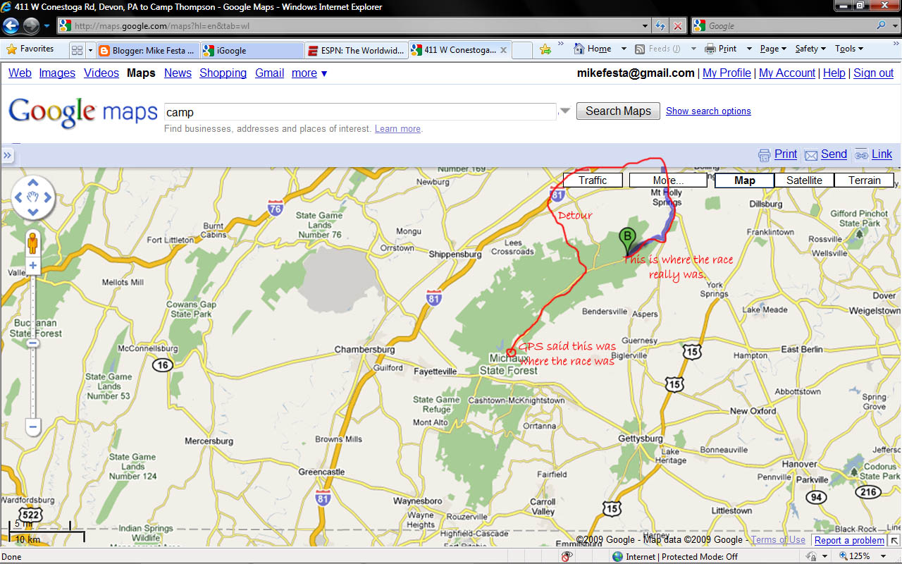This screenshot has width=902, height=564.
Task: Open the Favorites star panel
Action: coord(30,49)
